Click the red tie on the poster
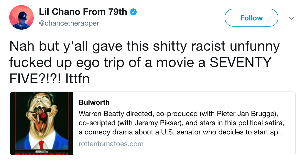Viewport: 307px width, 161px height. (x=42, y=146)
